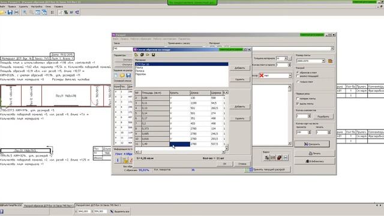The width and height of the screenshot is (384, 216).
Task: Click the Подобрать button
Action: (x=323, y=116)
